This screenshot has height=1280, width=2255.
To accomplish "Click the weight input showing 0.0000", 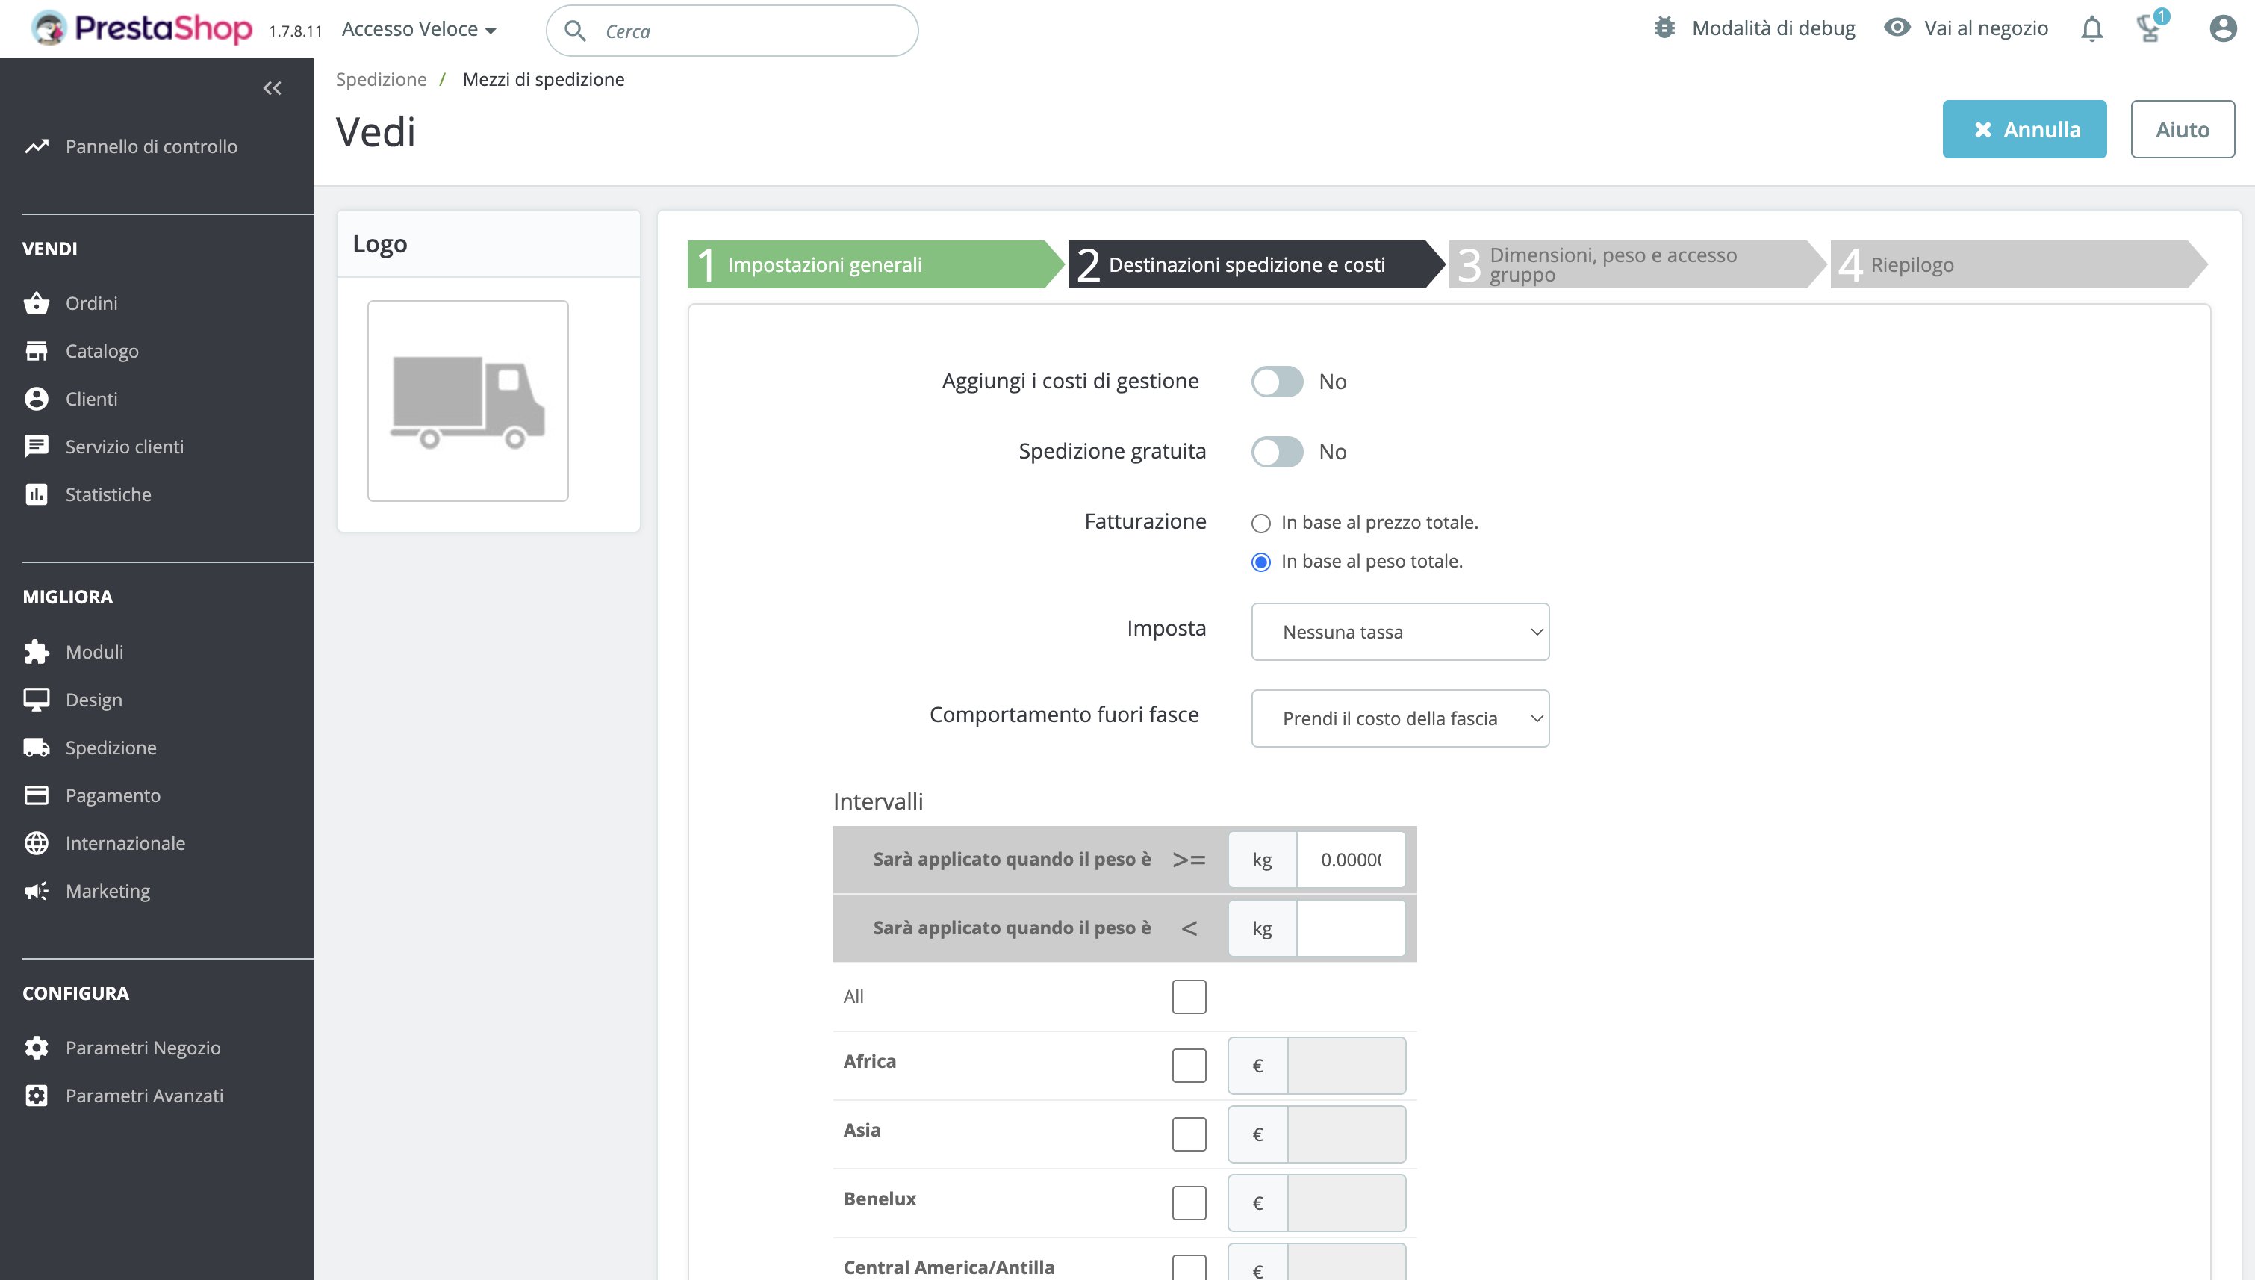I will pyautogui.click(x=1351, y=859).
